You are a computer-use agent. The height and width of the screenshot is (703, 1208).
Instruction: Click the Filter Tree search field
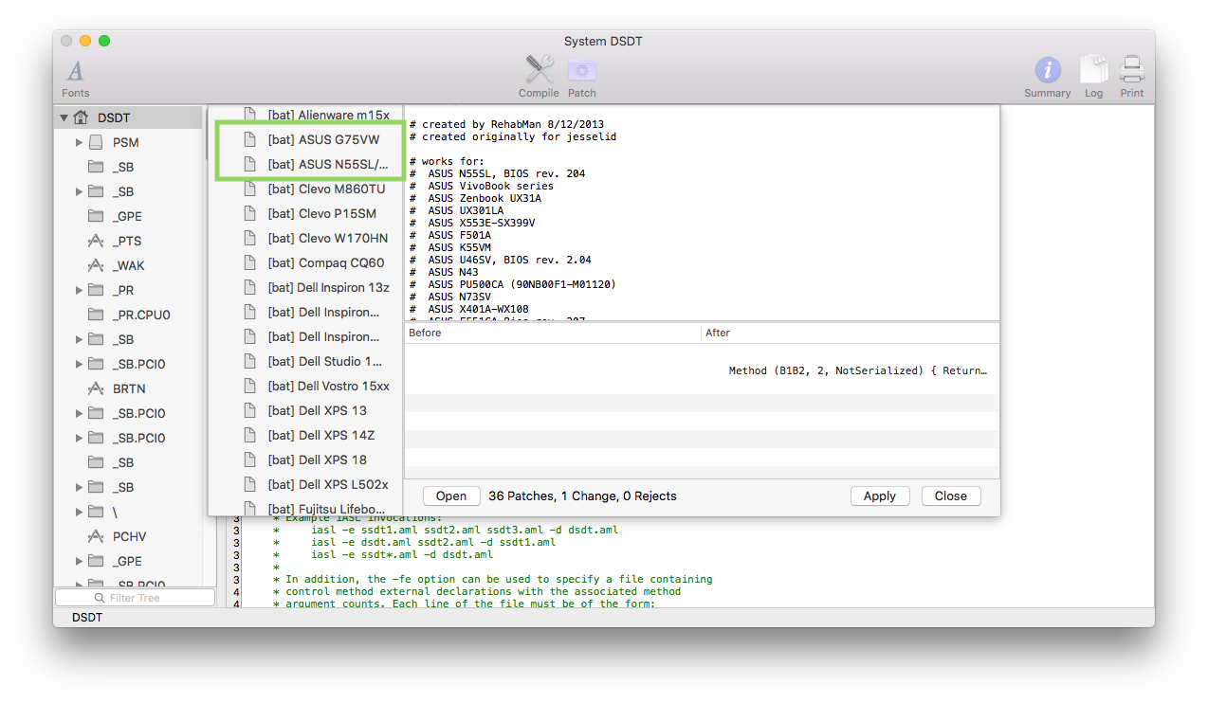[135, 597]
